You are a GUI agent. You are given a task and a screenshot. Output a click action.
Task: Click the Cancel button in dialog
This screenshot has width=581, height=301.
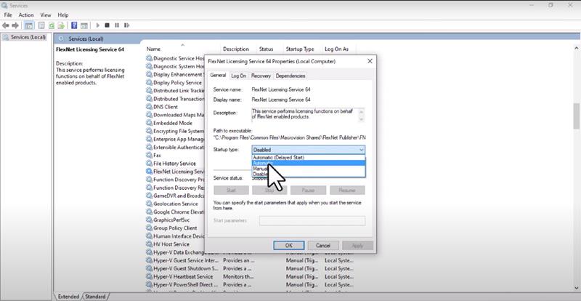tap(323, 245)
